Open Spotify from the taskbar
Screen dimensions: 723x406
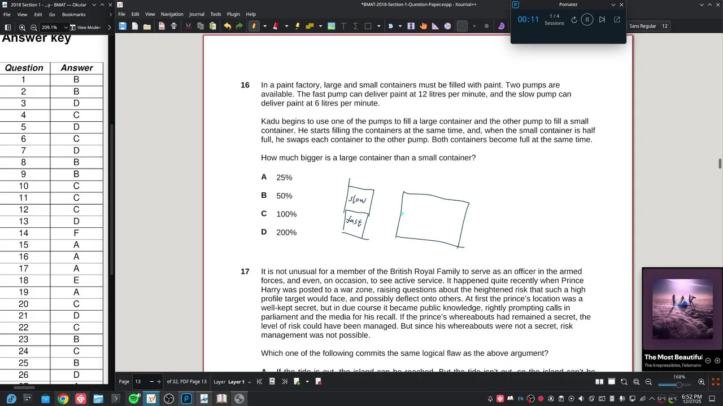(x=134, y=399)
